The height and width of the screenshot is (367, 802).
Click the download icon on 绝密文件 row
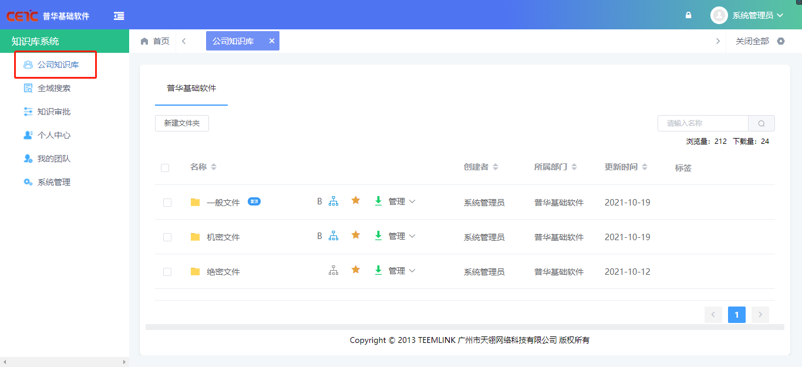click(x=378, y=270)
